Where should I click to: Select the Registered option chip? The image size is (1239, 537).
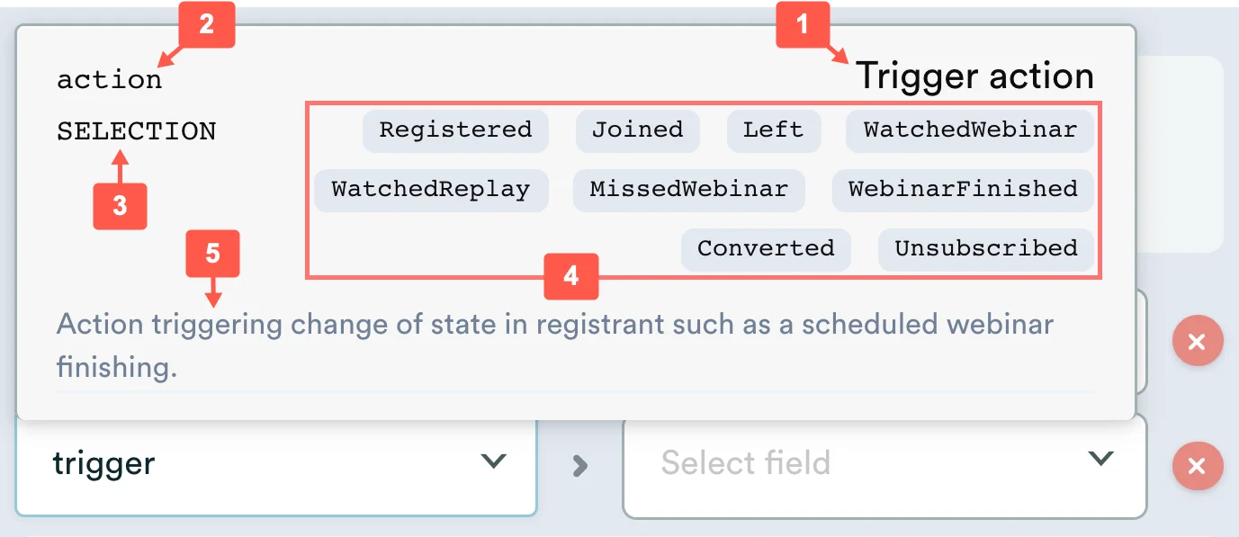click(455, 130)
